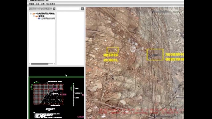The image size is (212, 119).
Task: Click the blue file icon of the leaf tree item
Action: [39, 19]
